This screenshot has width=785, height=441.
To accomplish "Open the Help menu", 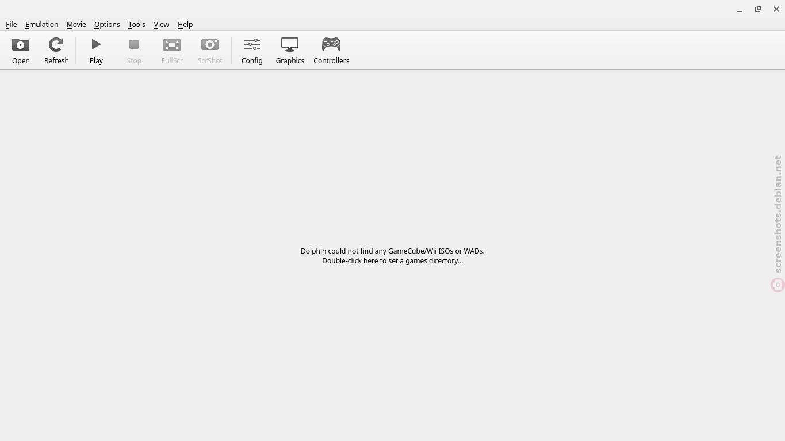I will click(185, 24).
